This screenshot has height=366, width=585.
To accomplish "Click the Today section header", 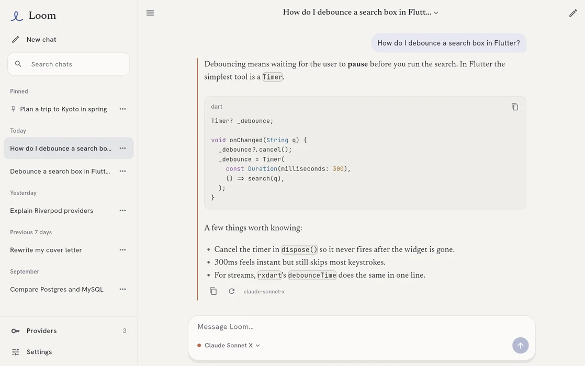I will pos(18,131).
